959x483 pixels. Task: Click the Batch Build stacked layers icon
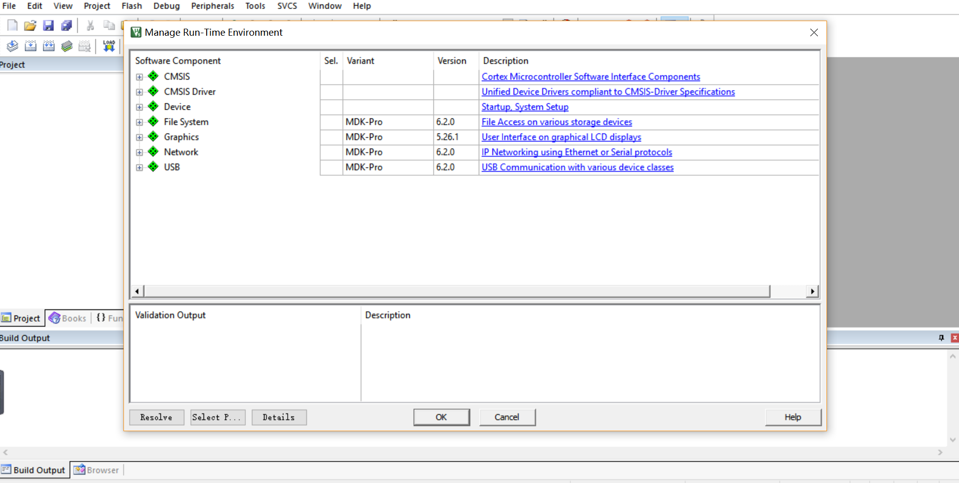[67, 47]
